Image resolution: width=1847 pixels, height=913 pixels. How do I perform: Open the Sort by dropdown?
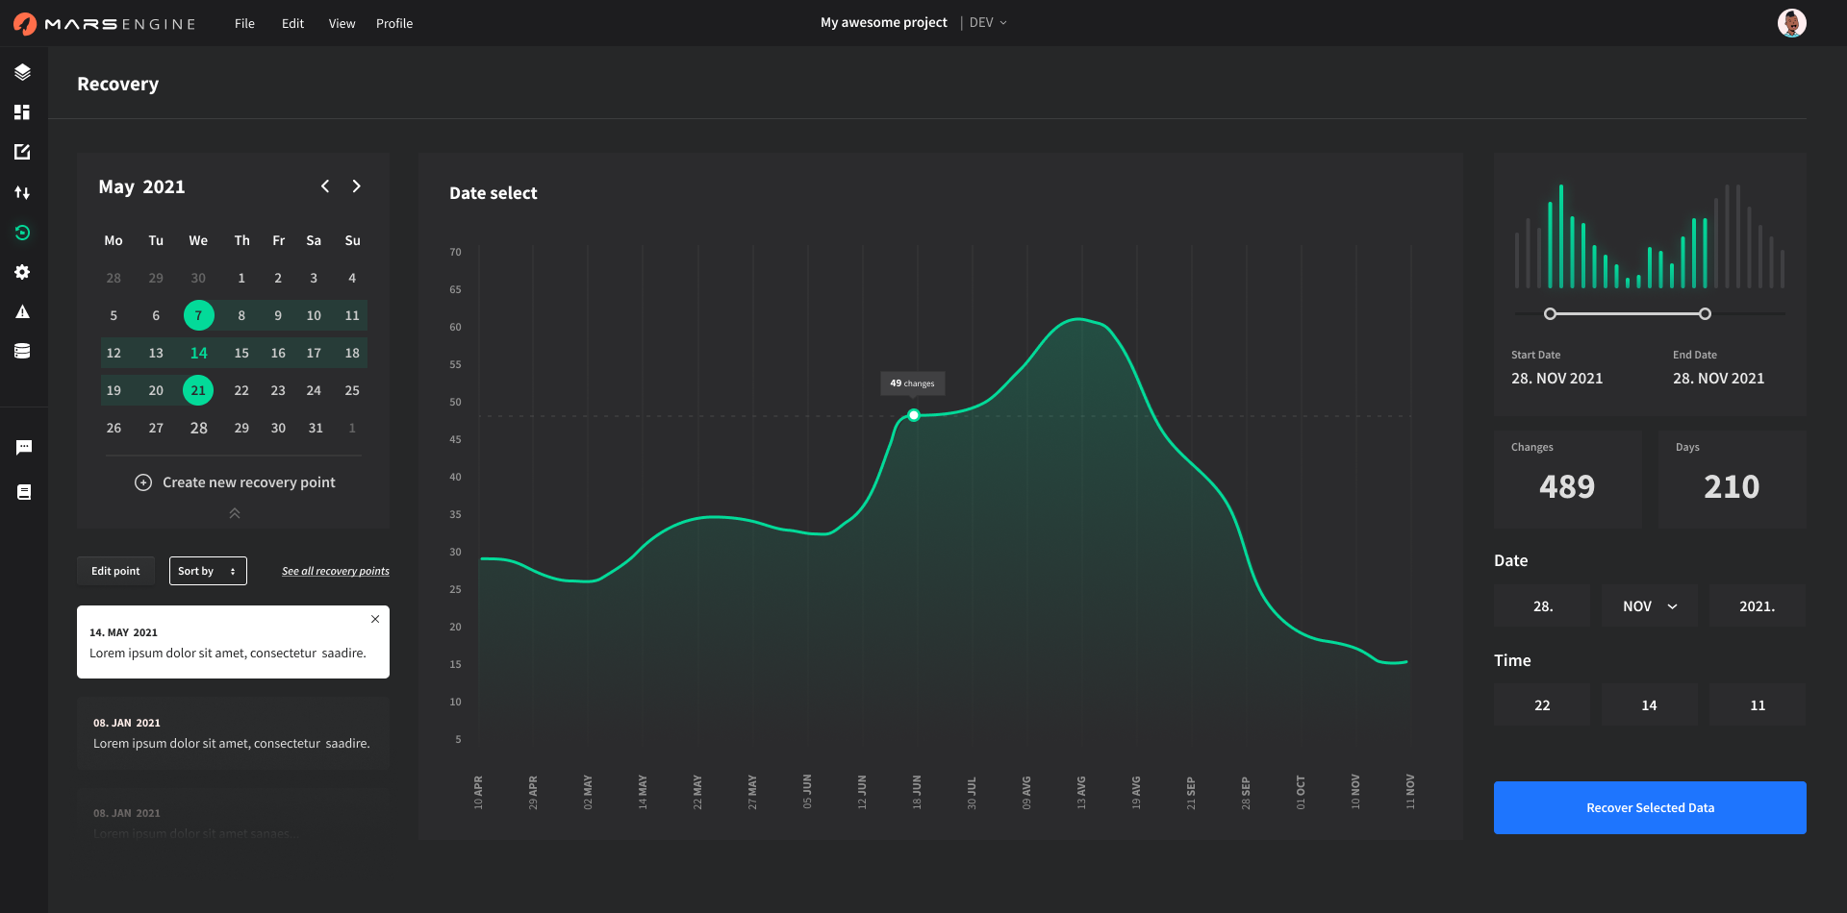point(208,571)
